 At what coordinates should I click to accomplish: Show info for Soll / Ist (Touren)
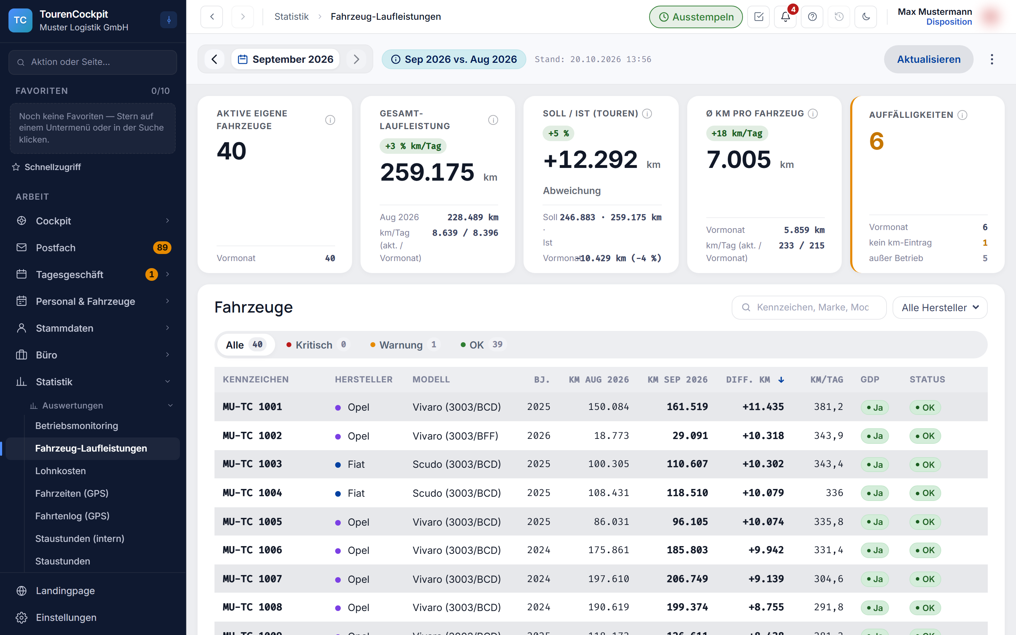click(647, 113)
